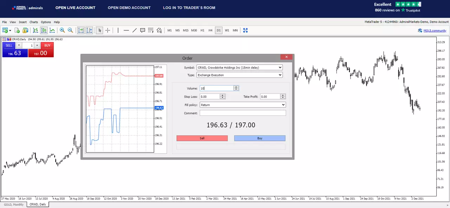Screen dimensions: 450x208
Task: Open the Trustpilot reviews badge
Action: click(x=398, y=7)
